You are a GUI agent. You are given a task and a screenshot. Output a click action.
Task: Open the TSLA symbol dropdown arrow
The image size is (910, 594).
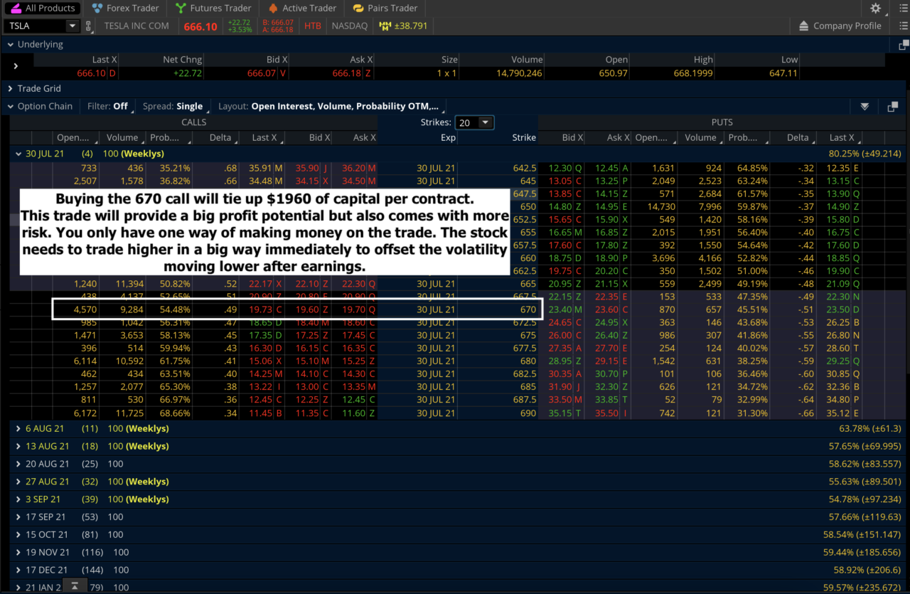click(x=73, y=26)
